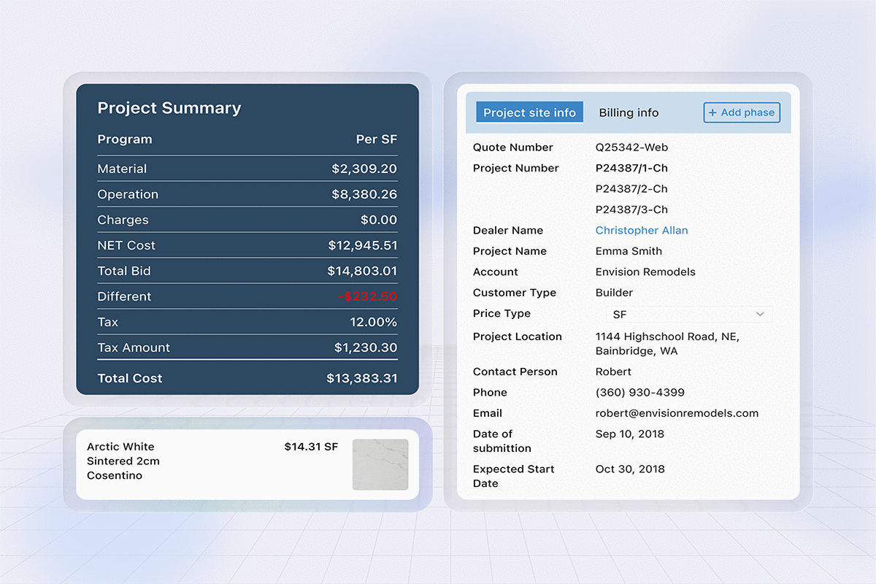Open the Christopher Allan dealer link
Image resolution: width=876 pixels, height=584 pixels.
[642, 231]
